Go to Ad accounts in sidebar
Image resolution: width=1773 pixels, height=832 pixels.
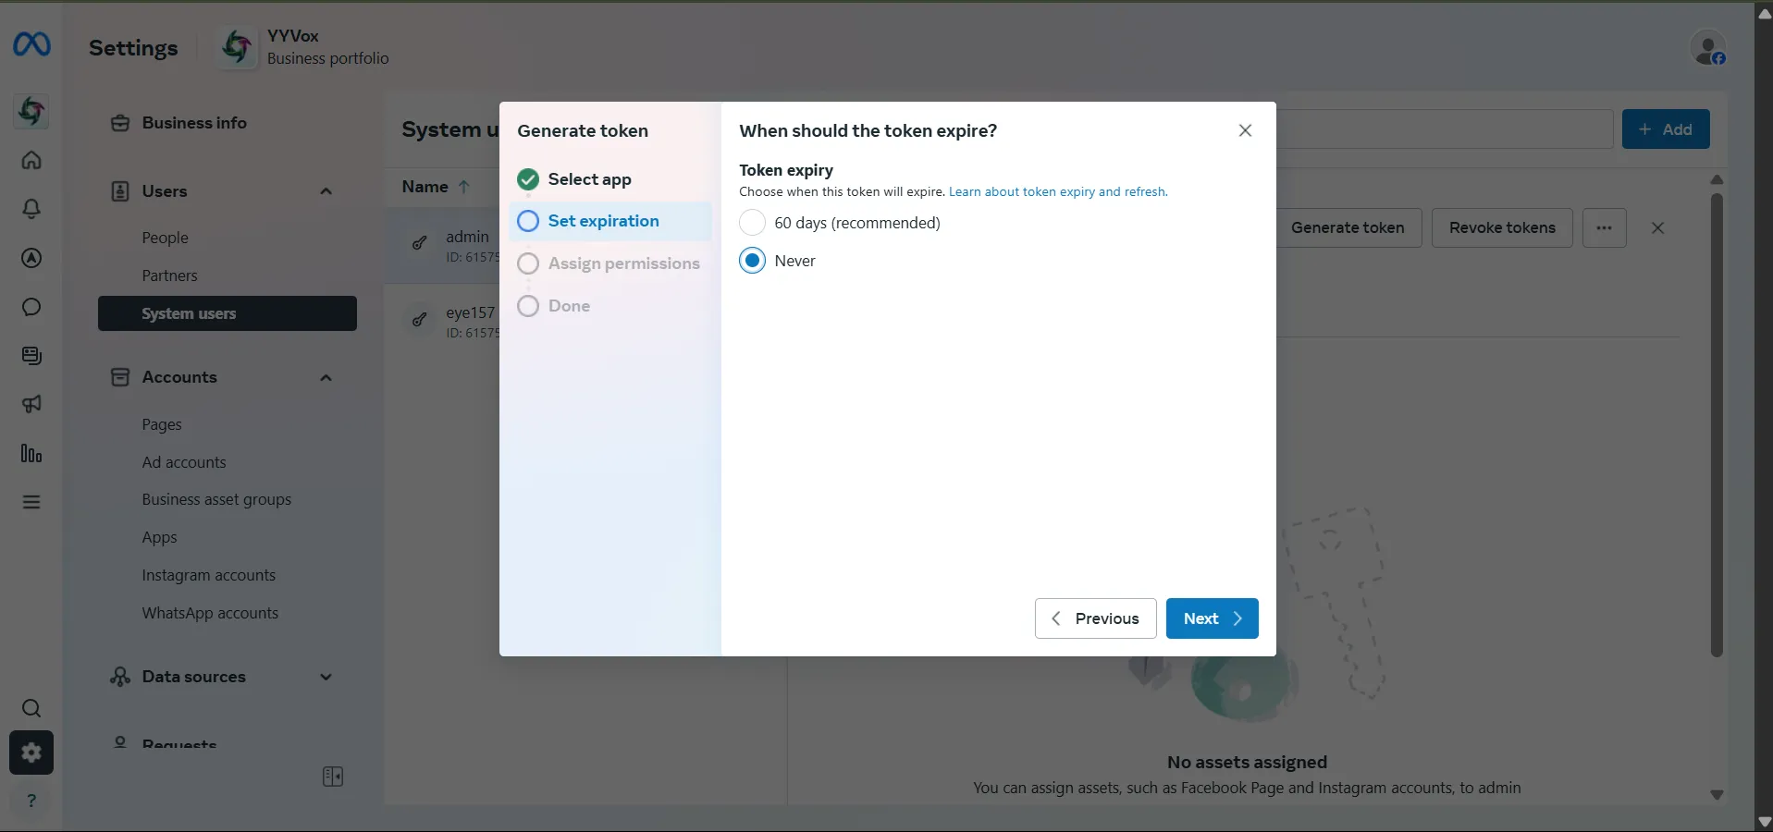pyautogui.click(x=184, y=462)
